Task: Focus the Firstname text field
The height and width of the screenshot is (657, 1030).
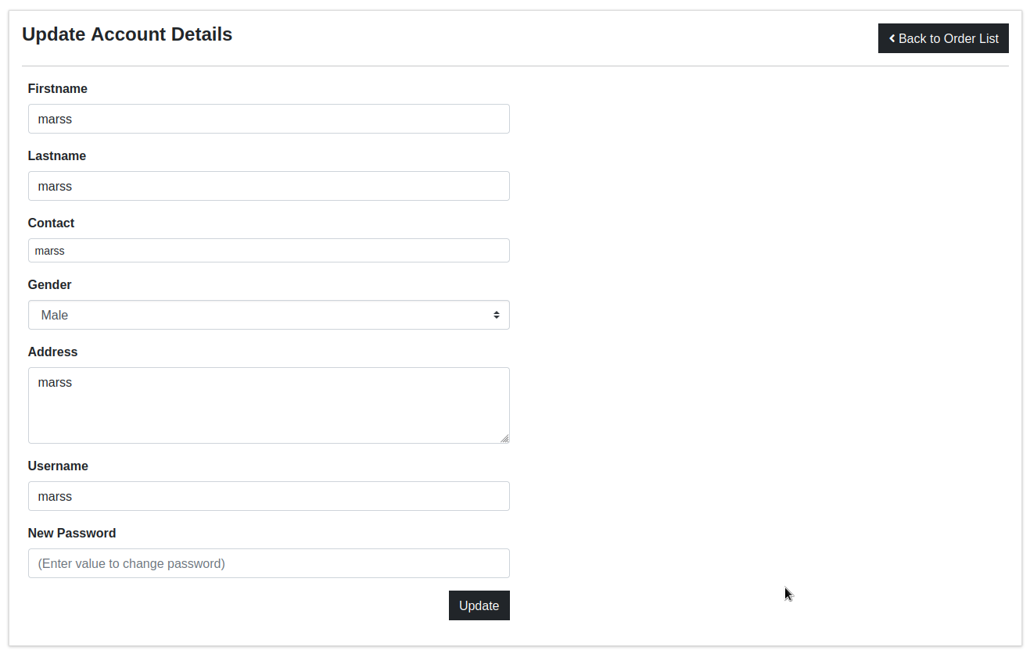Action: pos(268,119)
